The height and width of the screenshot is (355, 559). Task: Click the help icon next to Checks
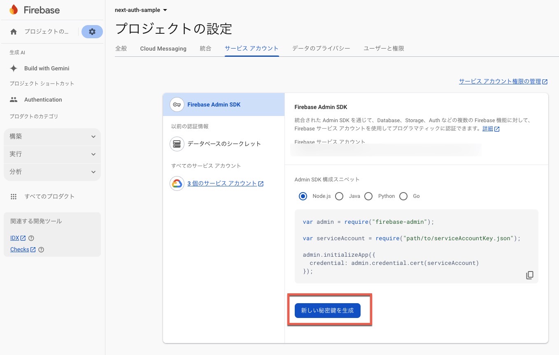pyautogui.click(x=41, y=250)
